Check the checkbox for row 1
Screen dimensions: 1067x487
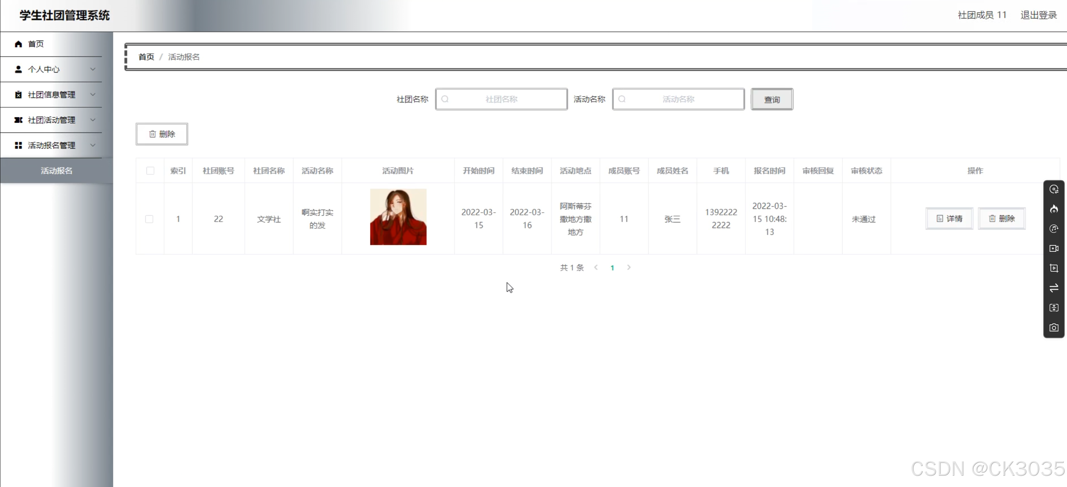(x=149, y=219)
